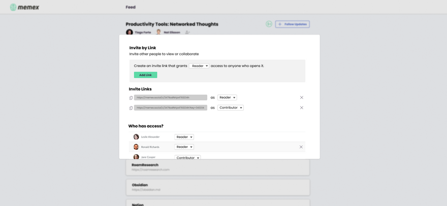Delete the Reader invite link
447x206 pixels.
(301, 97)
